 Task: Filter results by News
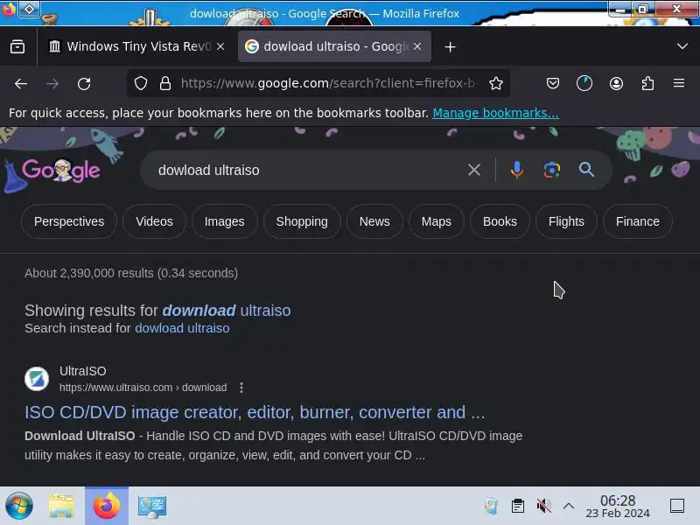[374, 221]
